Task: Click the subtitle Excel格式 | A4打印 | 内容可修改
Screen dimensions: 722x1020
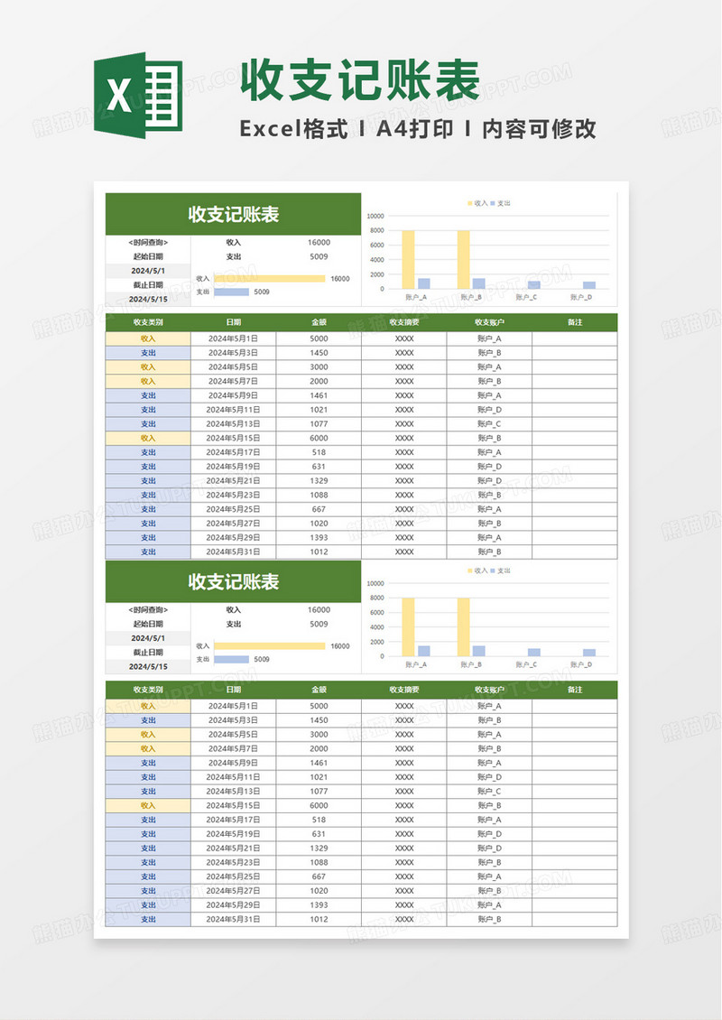Action: (418, 129)
